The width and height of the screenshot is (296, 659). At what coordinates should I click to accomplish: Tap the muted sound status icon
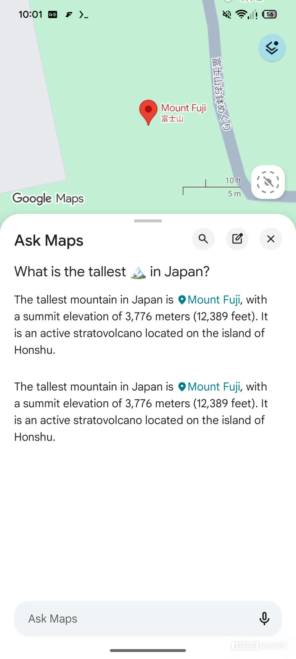[227, 14]
